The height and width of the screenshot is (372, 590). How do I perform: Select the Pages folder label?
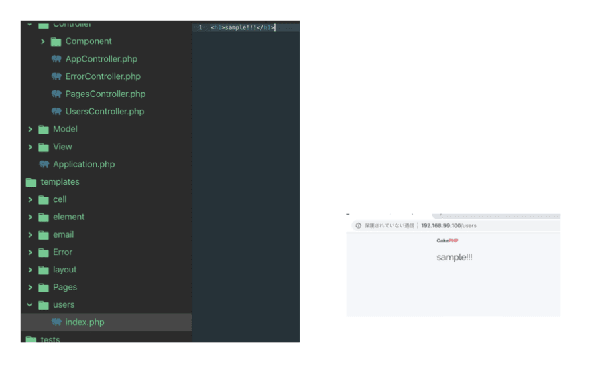(x=65, y=287)
